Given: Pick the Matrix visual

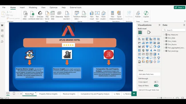Looking at the screenshot, I should tap(155, 54).
